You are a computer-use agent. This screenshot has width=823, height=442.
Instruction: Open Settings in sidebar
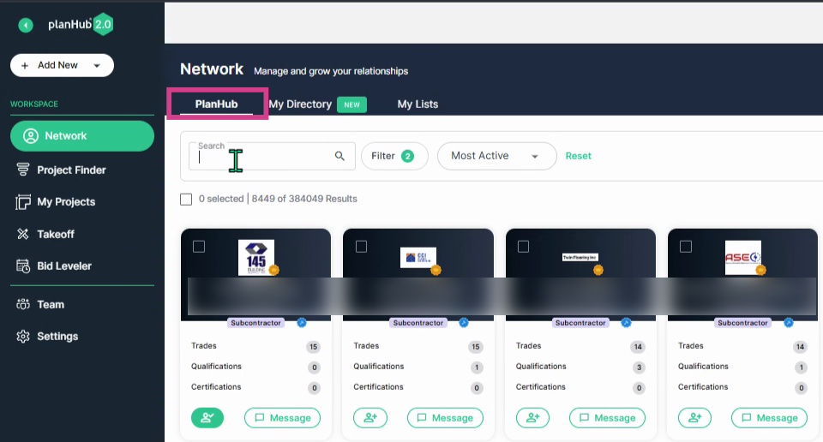[47, 336]
